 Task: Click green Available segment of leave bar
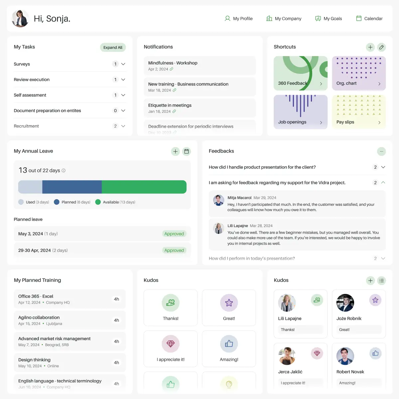[x=144, y=187]
